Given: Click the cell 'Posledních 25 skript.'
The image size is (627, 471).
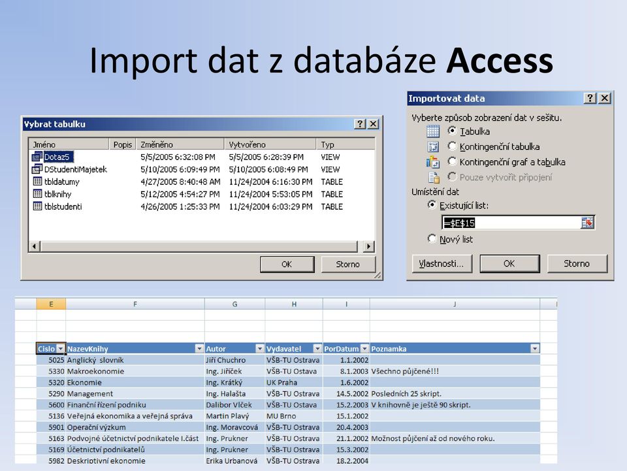Looking at the screenshot, I should click(455, 394).
